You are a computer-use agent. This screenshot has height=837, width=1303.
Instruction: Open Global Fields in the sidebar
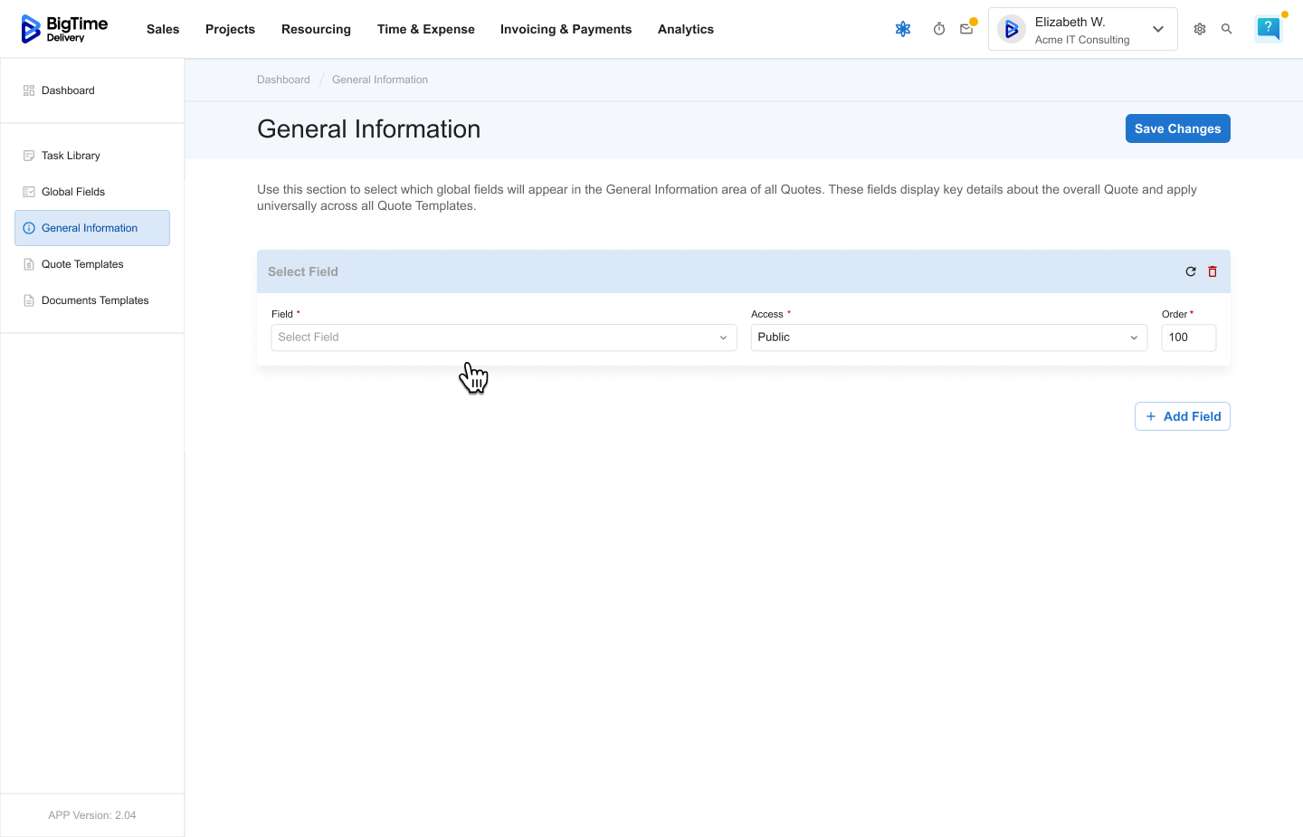coord(73,192)
